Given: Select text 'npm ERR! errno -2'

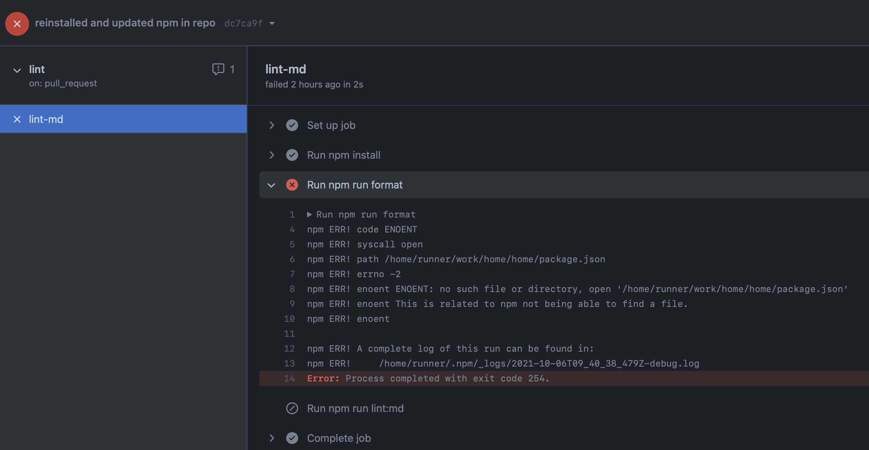Looking at the screenshot, I should click(354, 274).
